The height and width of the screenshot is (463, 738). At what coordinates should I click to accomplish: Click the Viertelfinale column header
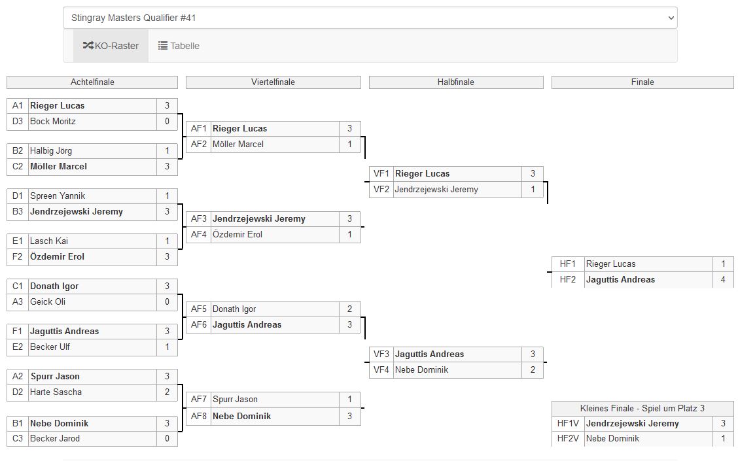pyautogui.click(x=273, y=82)
